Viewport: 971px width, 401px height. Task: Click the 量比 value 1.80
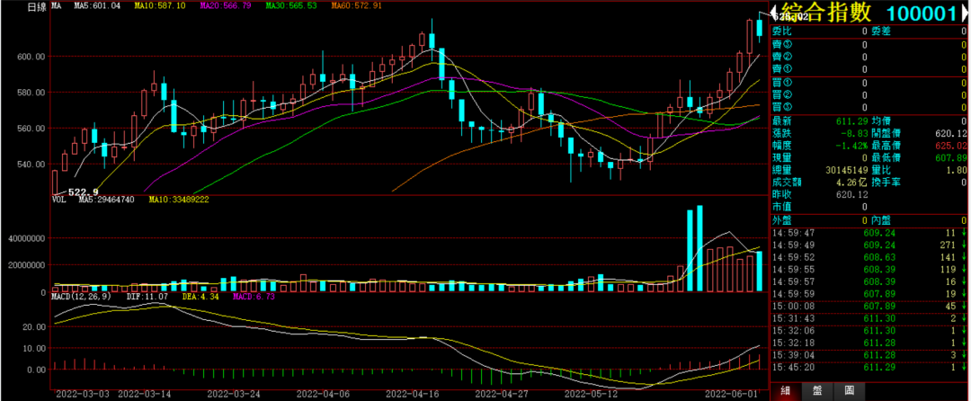[956, 170]
